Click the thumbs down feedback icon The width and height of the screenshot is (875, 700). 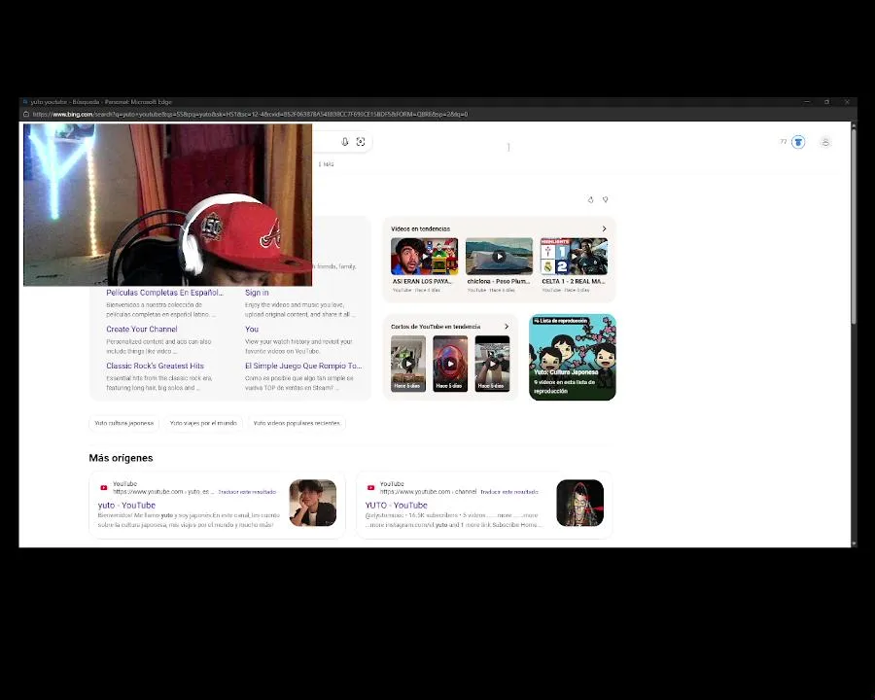(x=605, y=199)
